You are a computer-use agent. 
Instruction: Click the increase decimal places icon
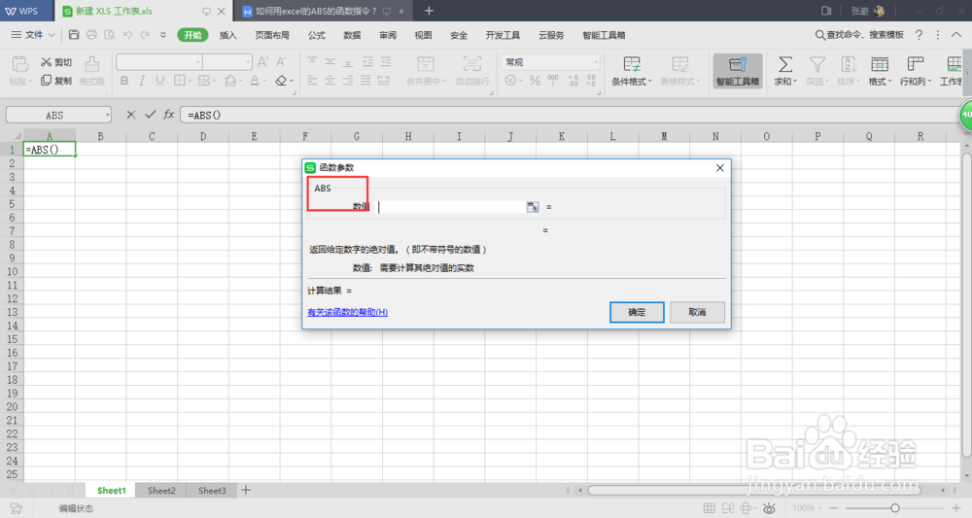click(x=573, y=81)
